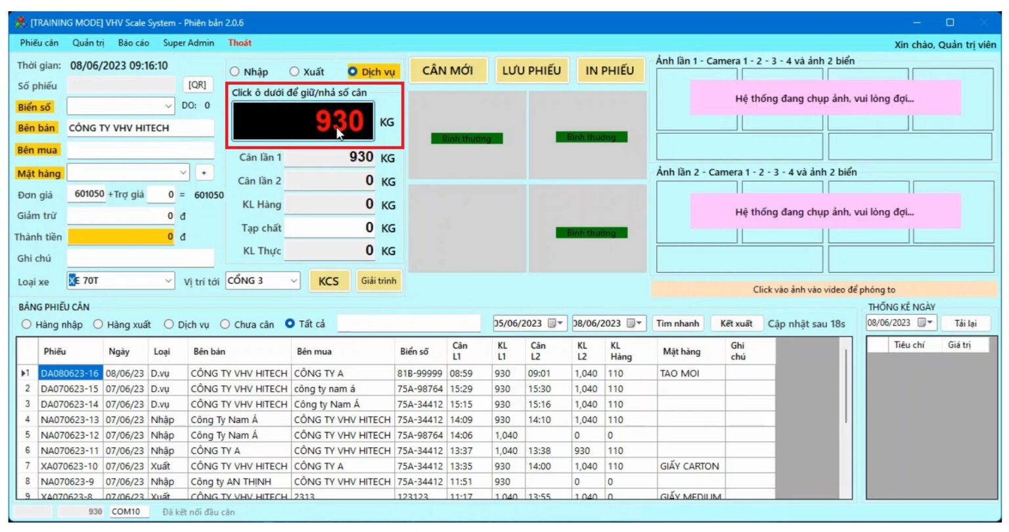
Task: Select the Xuất weighing mode
Action: tap(294, 72)
